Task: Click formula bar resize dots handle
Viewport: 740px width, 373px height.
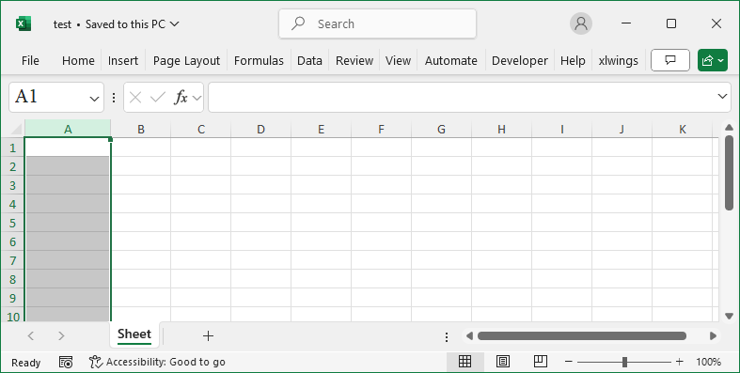Action: click(114, 98)
